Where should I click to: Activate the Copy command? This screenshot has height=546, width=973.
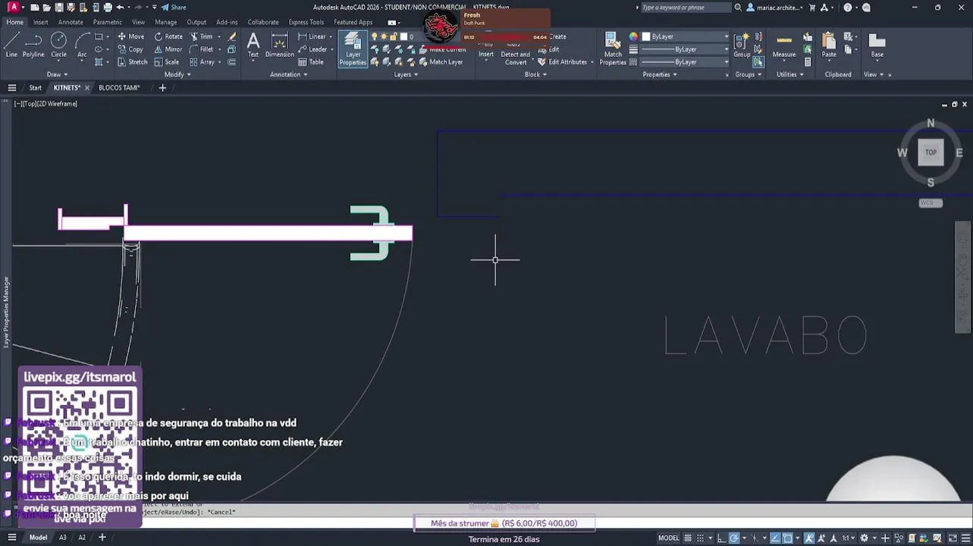tap(130, 49)
